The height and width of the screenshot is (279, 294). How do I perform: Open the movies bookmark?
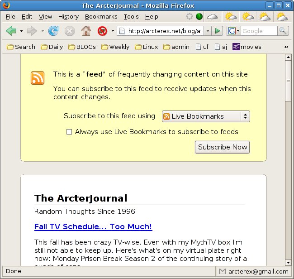click(x=247, y=47)
